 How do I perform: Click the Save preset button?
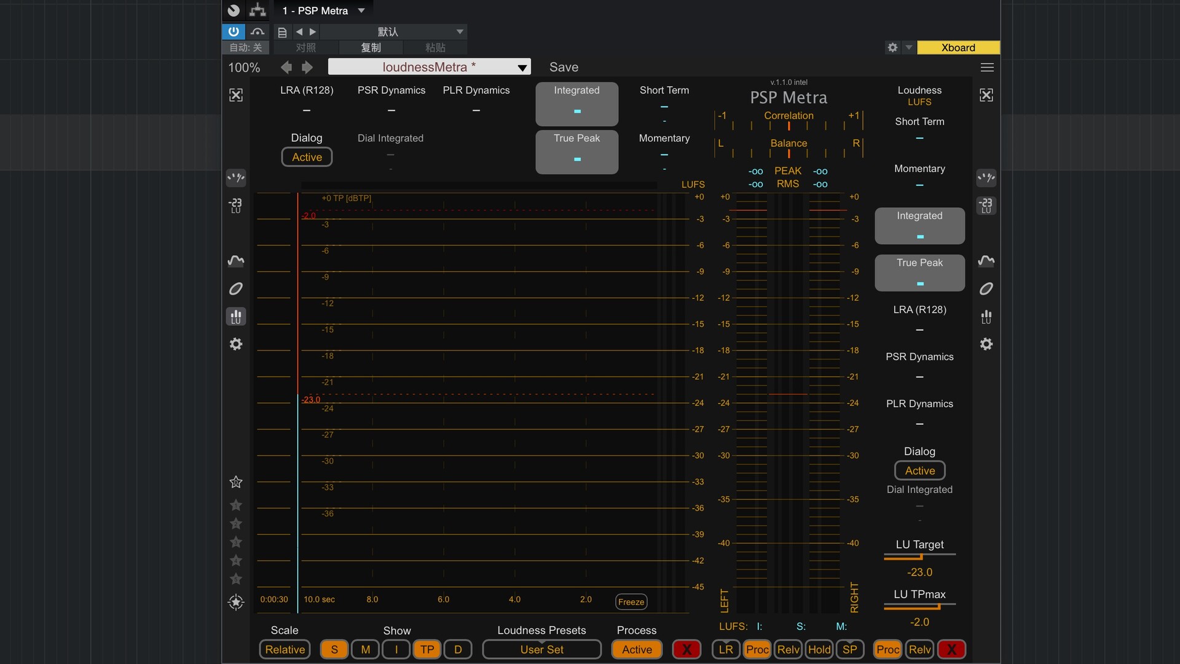pos(564,67)
